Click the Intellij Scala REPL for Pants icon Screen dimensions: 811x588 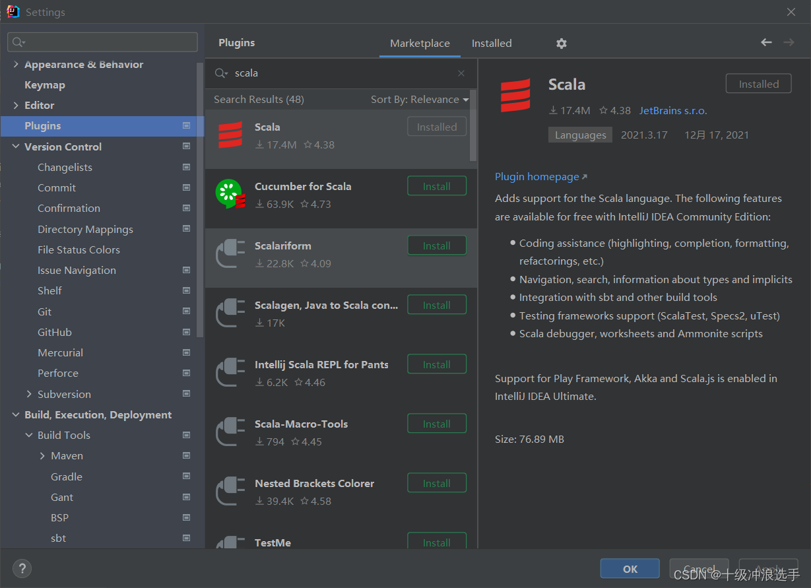point(230,373)
